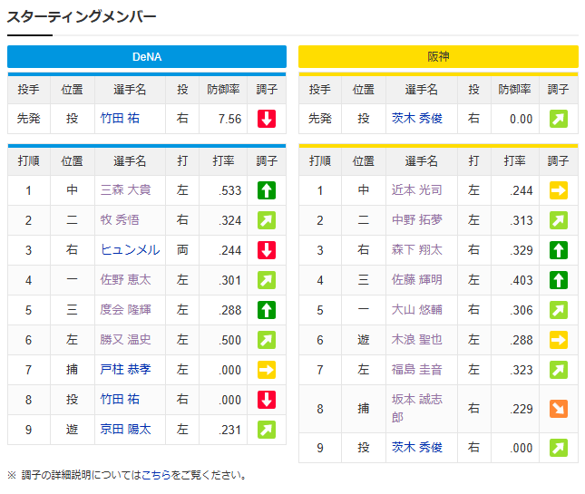Image resolution: width=585 pixels, height=494 pixels.
Task: Click light green diagonal arrow for 牧 秀悟
Action: coord(266,220)
